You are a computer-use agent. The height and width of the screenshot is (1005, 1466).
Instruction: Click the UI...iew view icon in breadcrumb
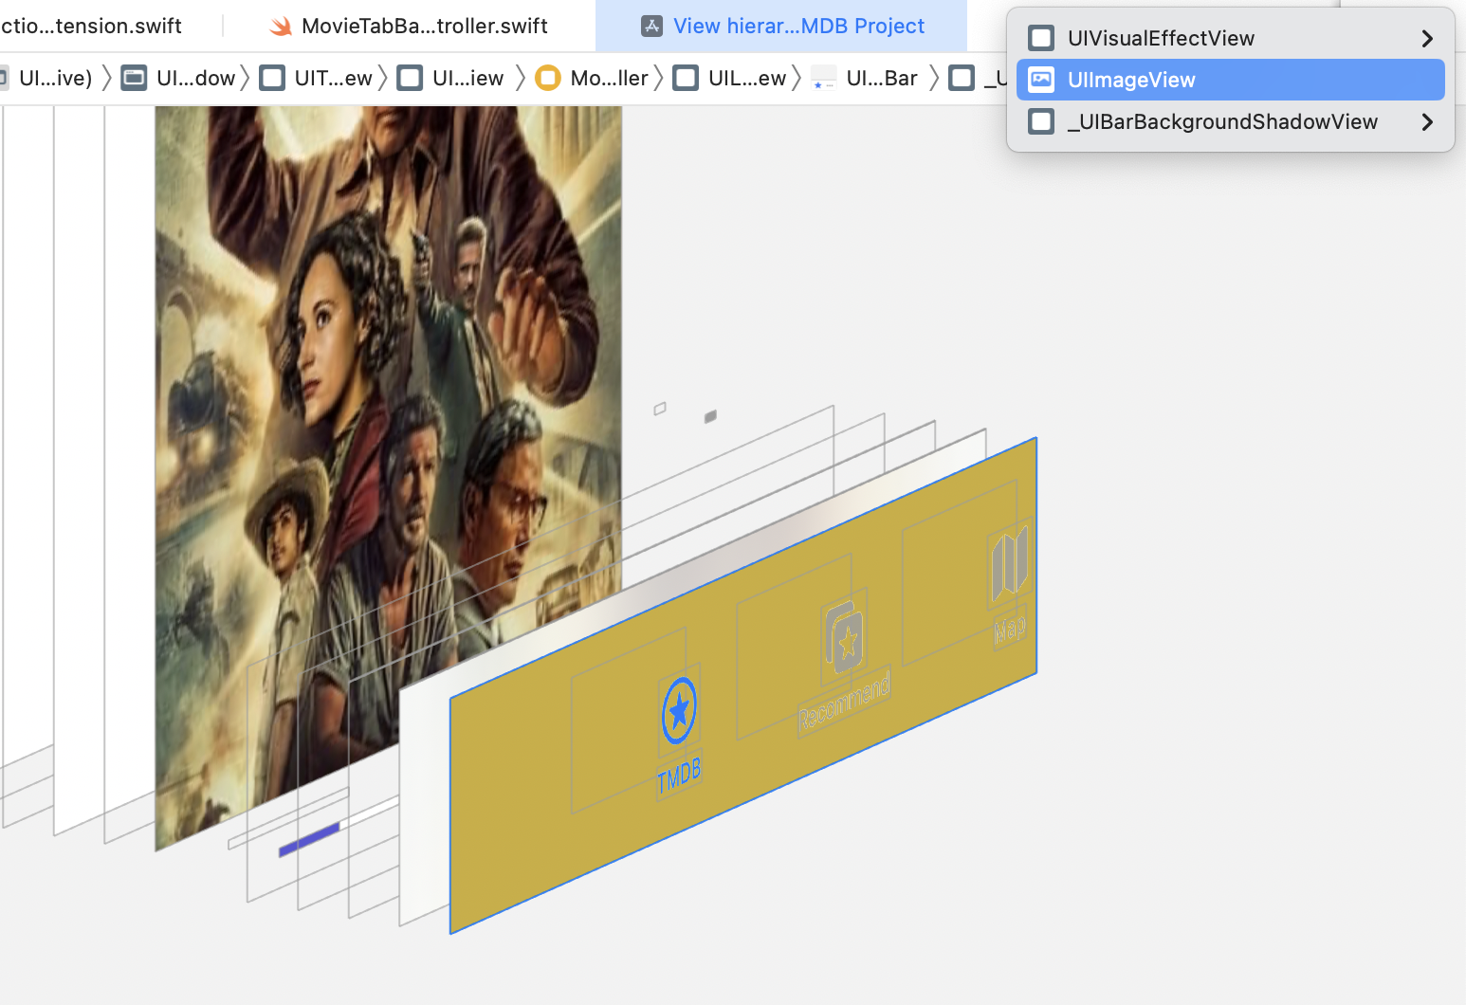point(410,78)
